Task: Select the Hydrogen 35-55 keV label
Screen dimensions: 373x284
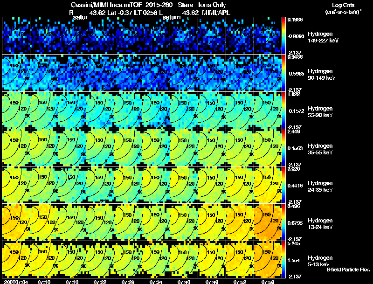Action: pyautogui.click(x=320, y=149)
